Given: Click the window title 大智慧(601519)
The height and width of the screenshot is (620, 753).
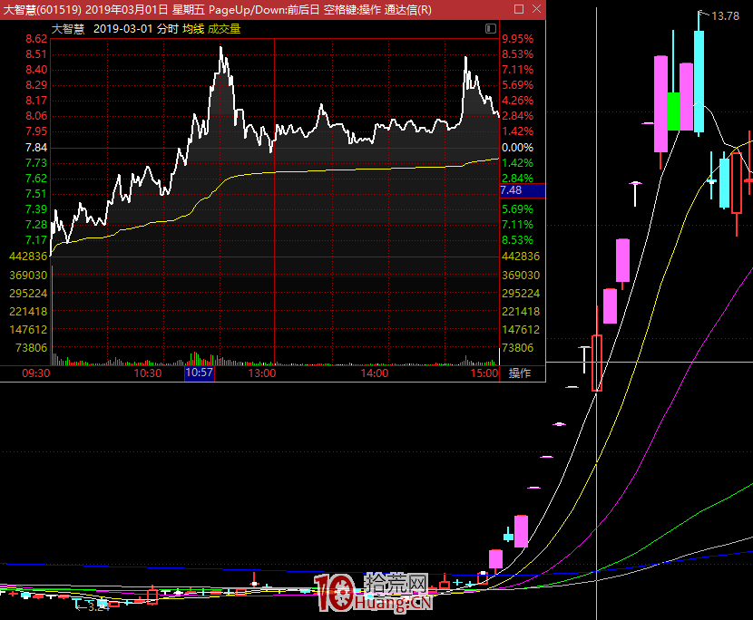Looking at the screenshot, I should point(43,10).
